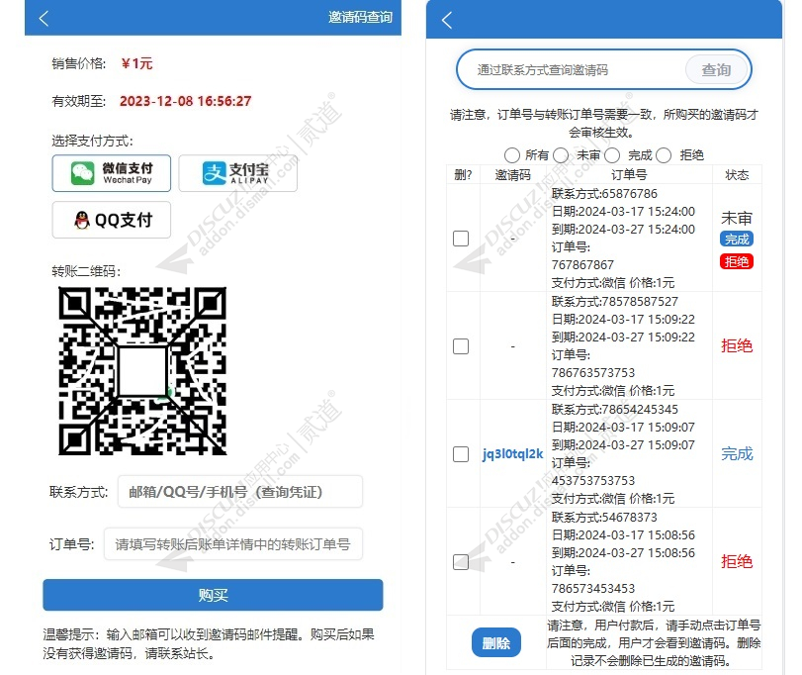Select the 所有 filter radio button
This screenshot has width=802, height=675.
511,155
